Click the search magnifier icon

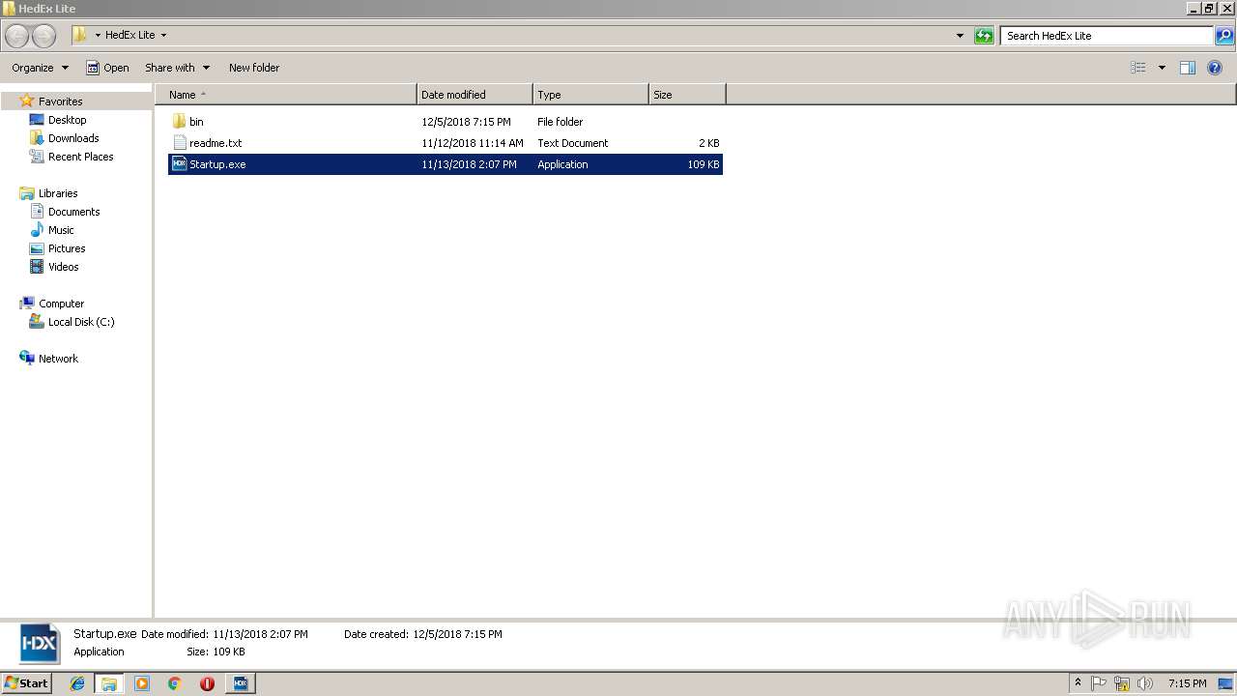(x=1224, y=36)
